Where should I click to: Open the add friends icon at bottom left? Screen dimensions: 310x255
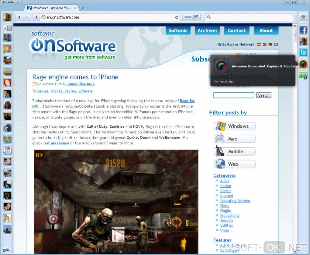6,250
